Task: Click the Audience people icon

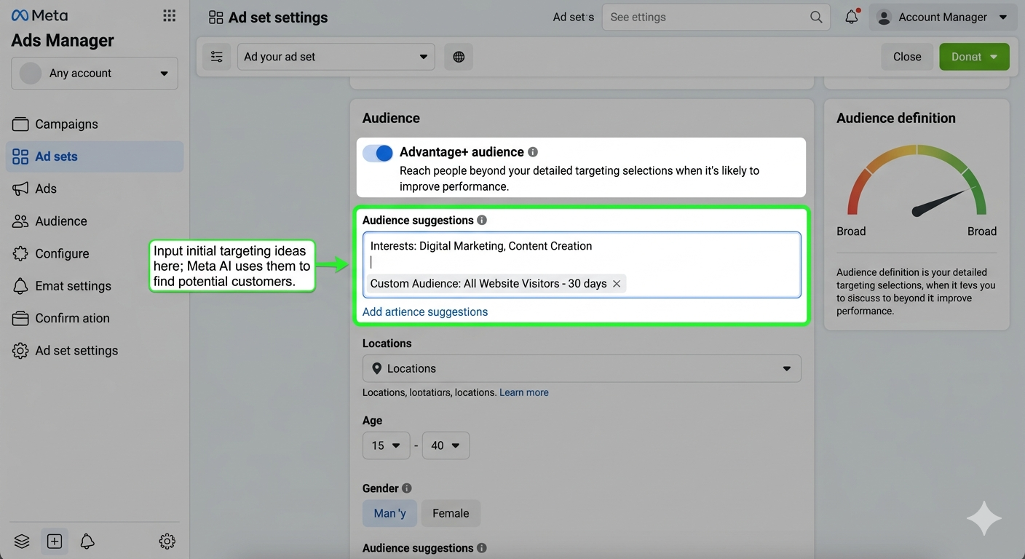Action: (20, 221)
